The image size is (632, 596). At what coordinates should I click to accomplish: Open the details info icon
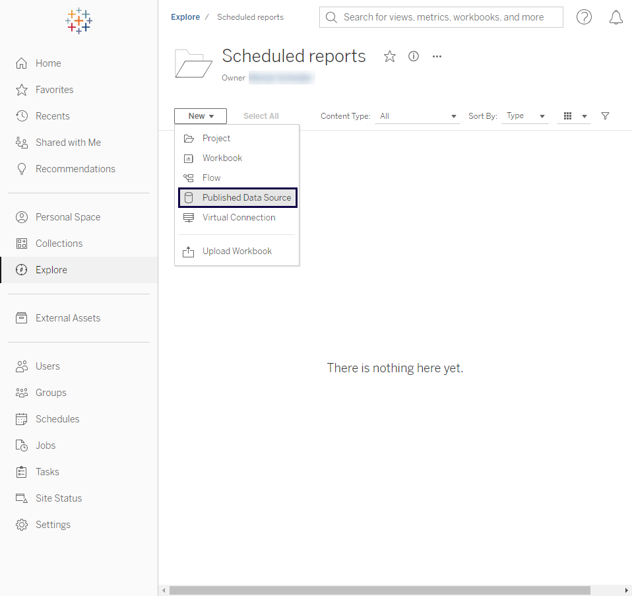(414, 57)
